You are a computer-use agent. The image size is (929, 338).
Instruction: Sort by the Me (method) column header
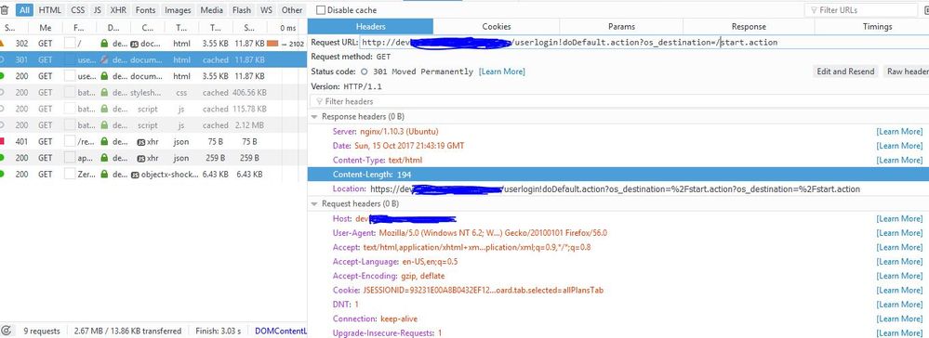click(45, 28)
